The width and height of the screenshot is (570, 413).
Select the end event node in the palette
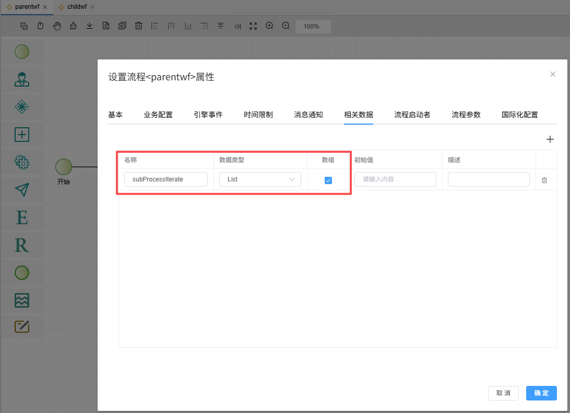[x=22, y=272]
